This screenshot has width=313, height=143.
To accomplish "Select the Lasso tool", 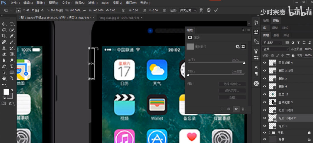I will click(4, 30).
